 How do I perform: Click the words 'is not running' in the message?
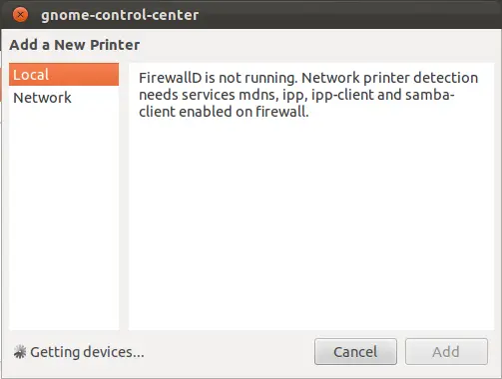point(251,78)
